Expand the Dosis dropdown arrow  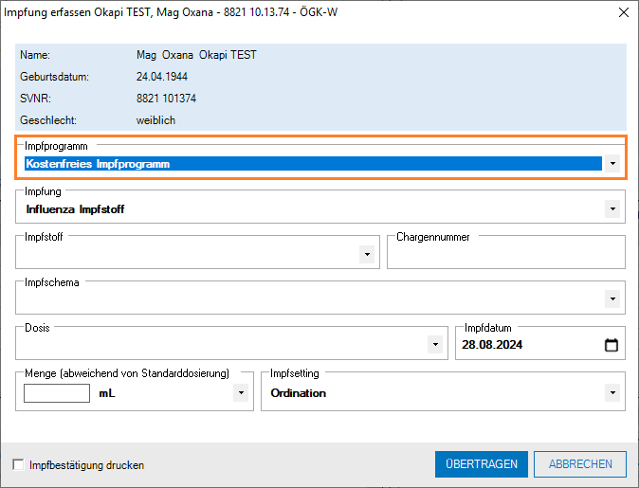[435, 345]
